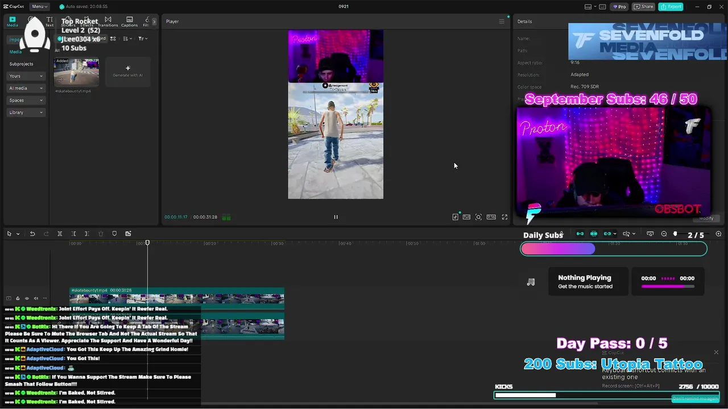Expand the AI media section

pyautogui.click(x=26, y=88)
